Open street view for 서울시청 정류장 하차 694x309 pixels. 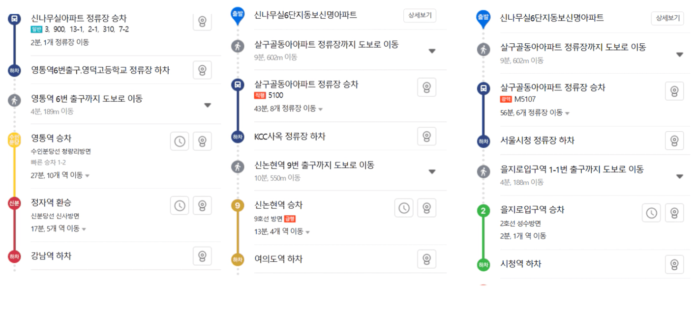[674, 140]
